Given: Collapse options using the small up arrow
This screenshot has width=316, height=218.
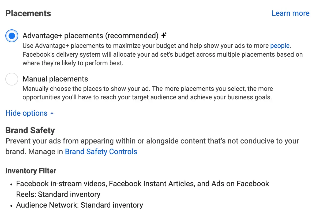Looking at the screenshot, I should click(52, 113).
